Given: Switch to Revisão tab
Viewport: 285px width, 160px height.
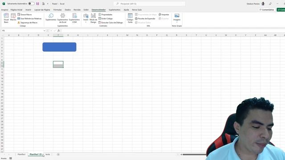Looking at the screenshot, I should (77, 10).
